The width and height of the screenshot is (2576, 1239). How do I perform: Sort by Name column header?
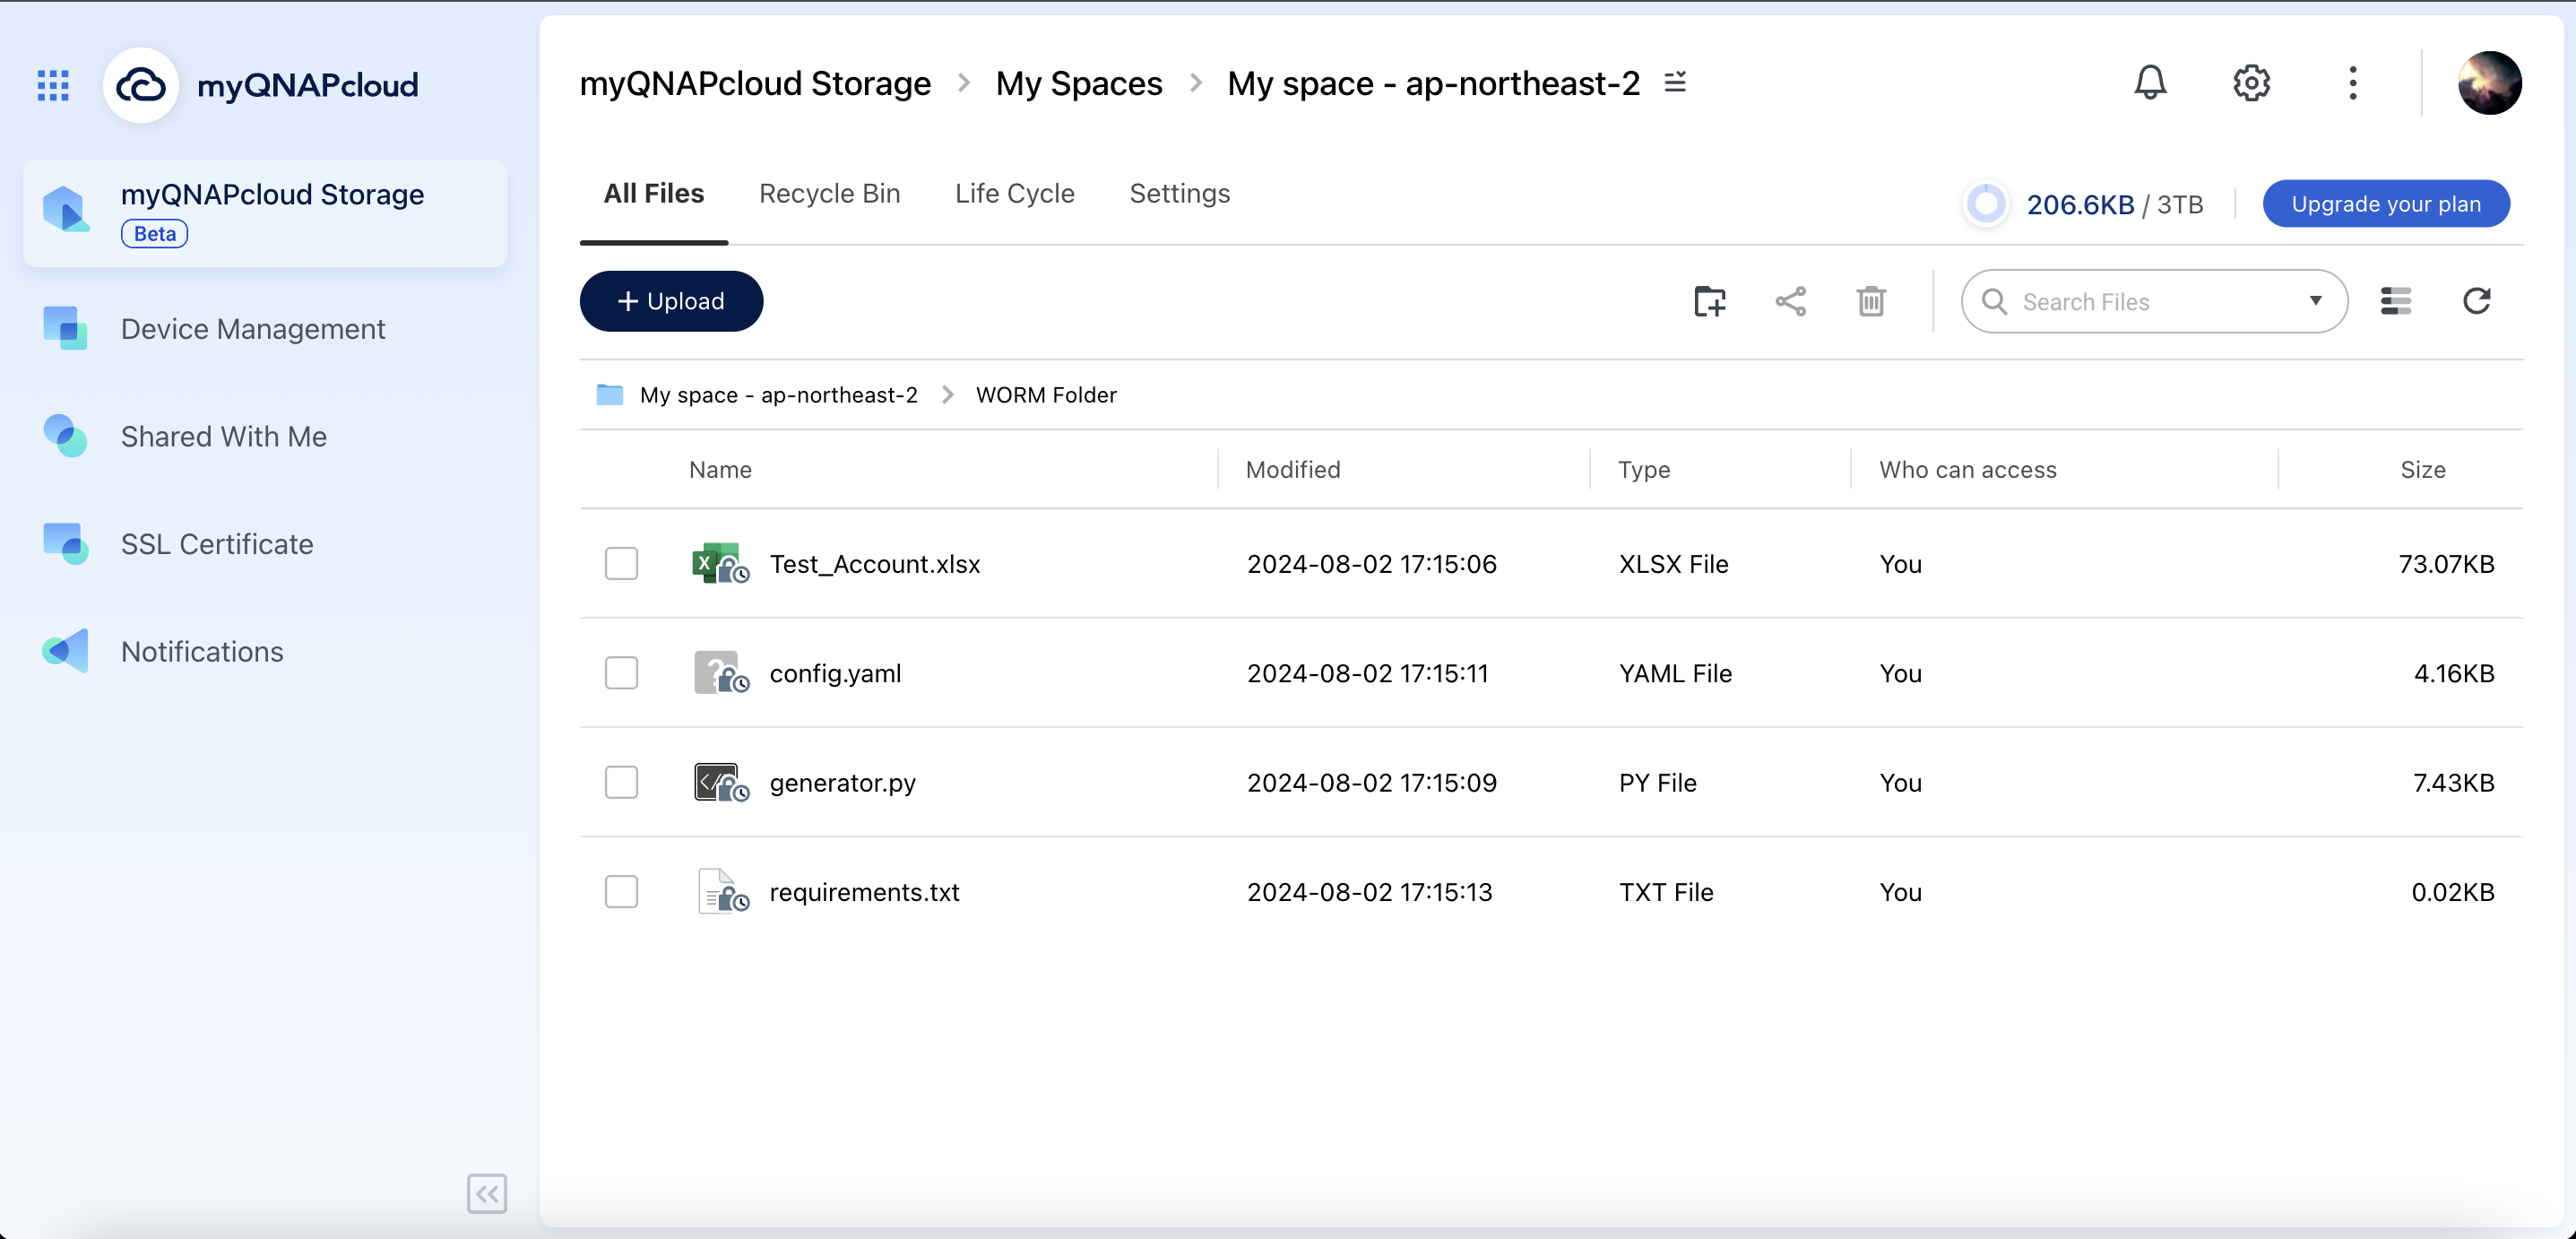(x=720, y=470)
